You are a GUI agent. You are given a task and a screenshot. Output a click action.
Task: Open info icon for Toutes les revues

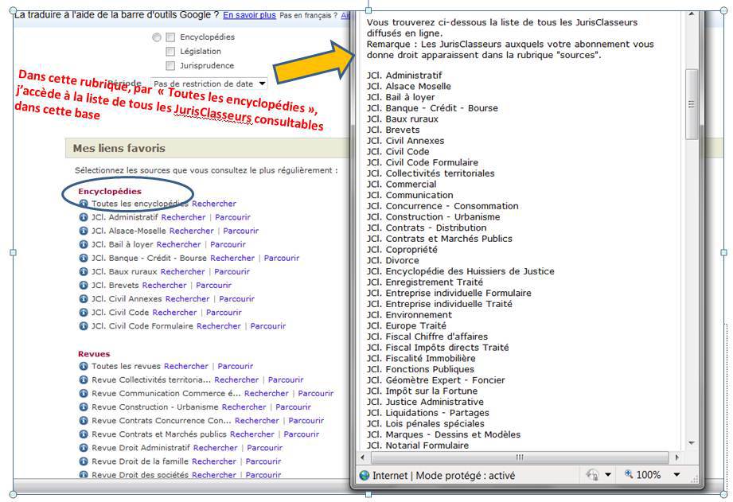click(84, 366)
